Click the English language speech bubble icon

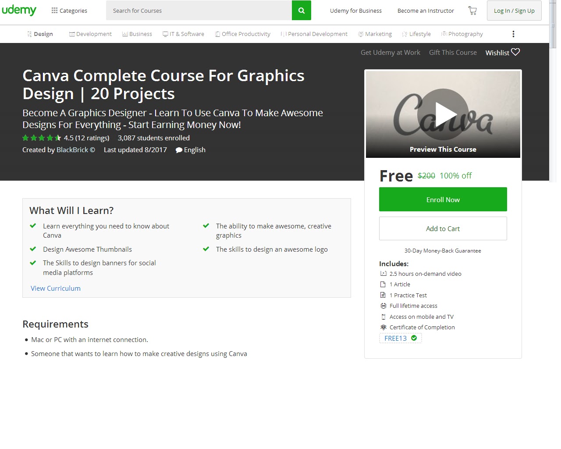[179, 150]
